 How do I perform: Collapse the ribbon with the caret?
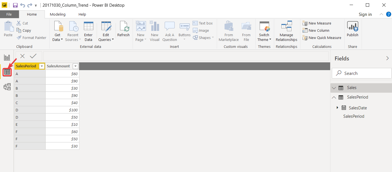[381, 14]
